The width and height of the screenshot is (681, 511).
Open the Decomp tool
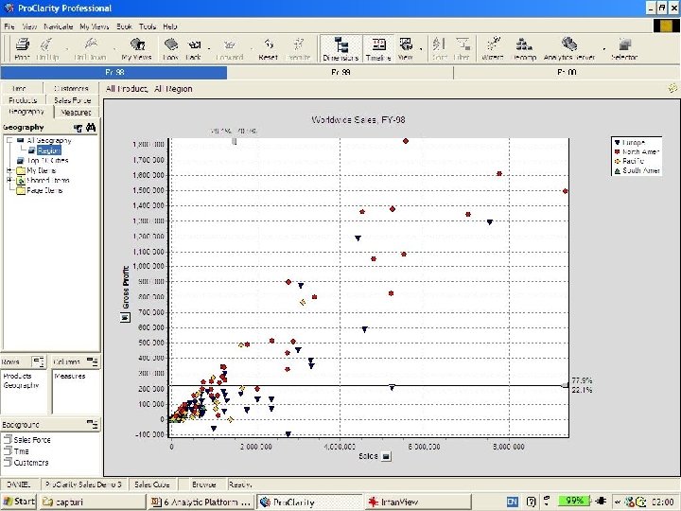(524, 48)
